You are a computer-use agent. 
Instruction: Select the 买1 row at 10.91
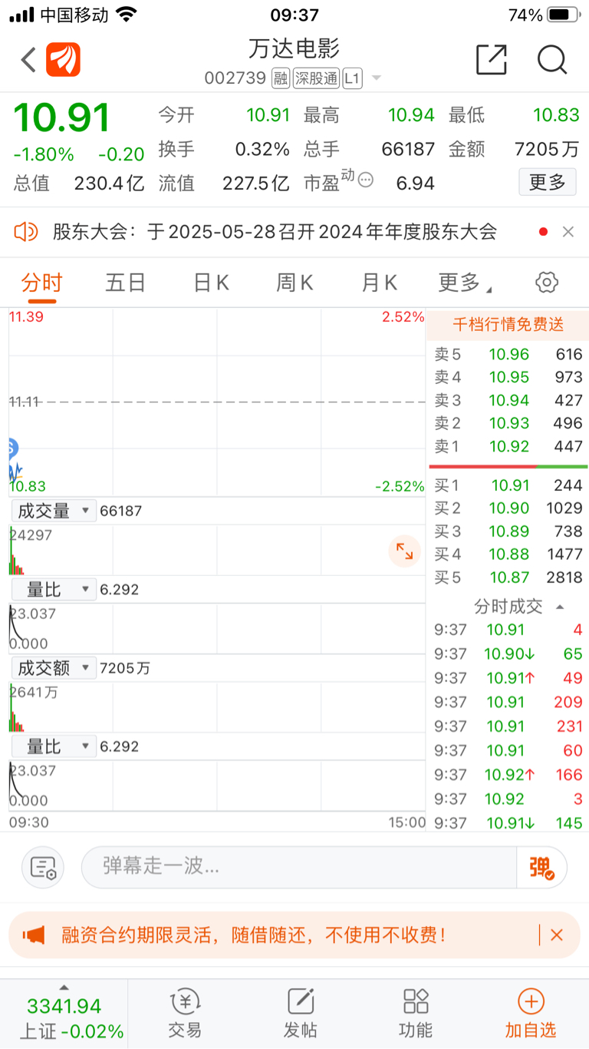coord(508,485)
